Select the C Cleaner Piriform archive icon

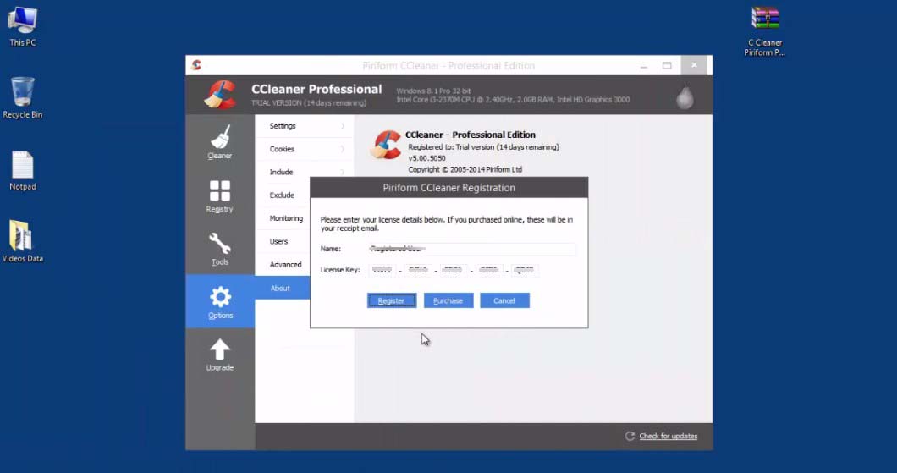coord(765,31)
